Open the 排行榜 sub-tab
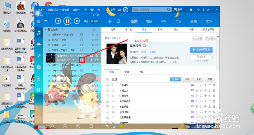This screenshot has width=254, height=135. (x=129, y=30)
